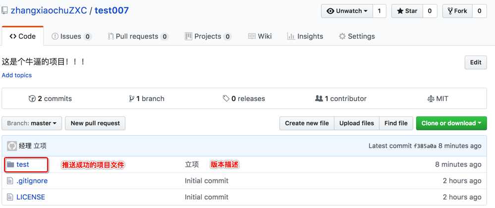Click the test folder icon
This screenshot has height=208, width=495.
(10, 164)
